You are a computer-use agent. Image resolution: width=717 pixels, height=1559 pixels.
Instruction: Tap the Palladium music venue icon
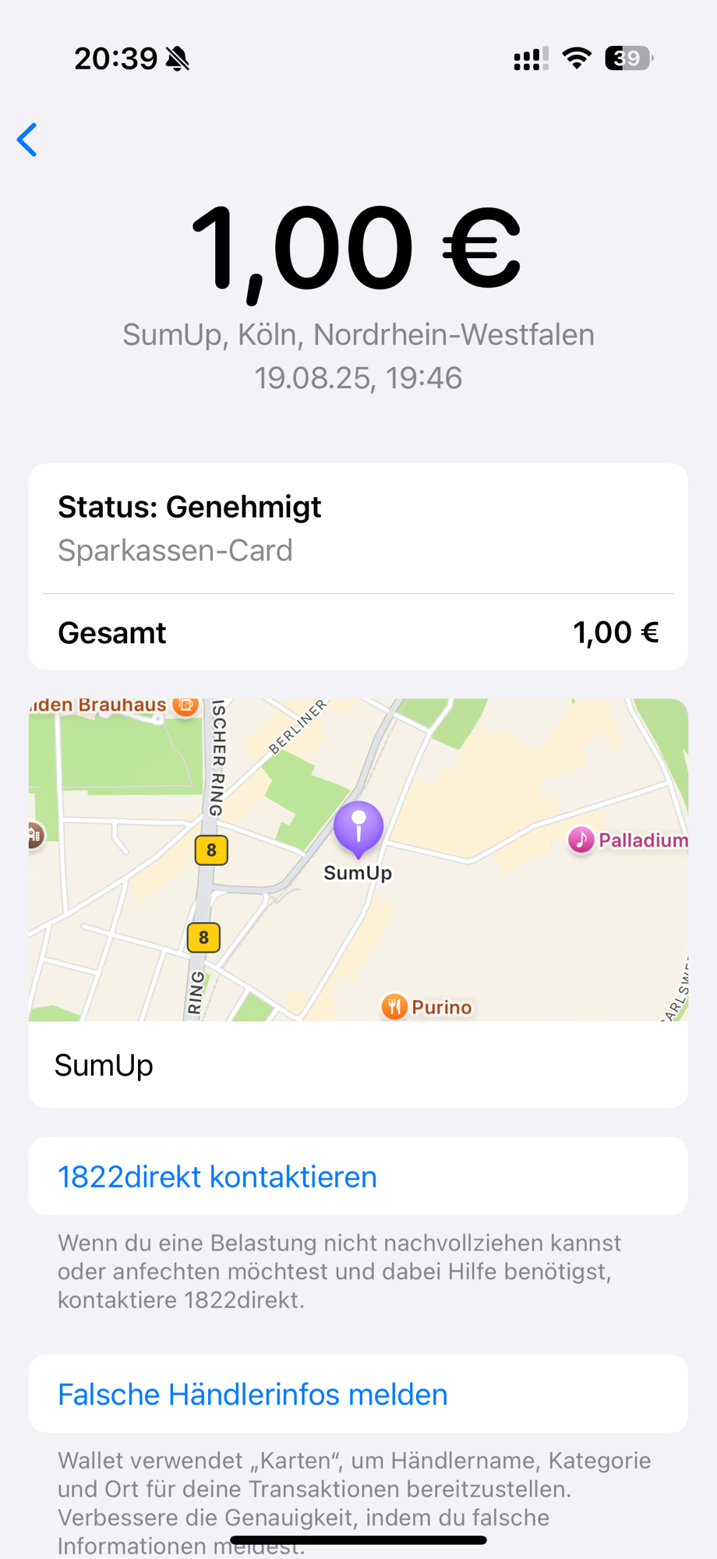[x=581, y=840]
